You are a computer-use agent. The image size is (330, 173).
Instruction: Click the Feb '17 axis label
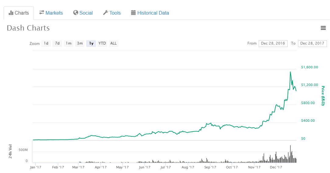point(58,167)
